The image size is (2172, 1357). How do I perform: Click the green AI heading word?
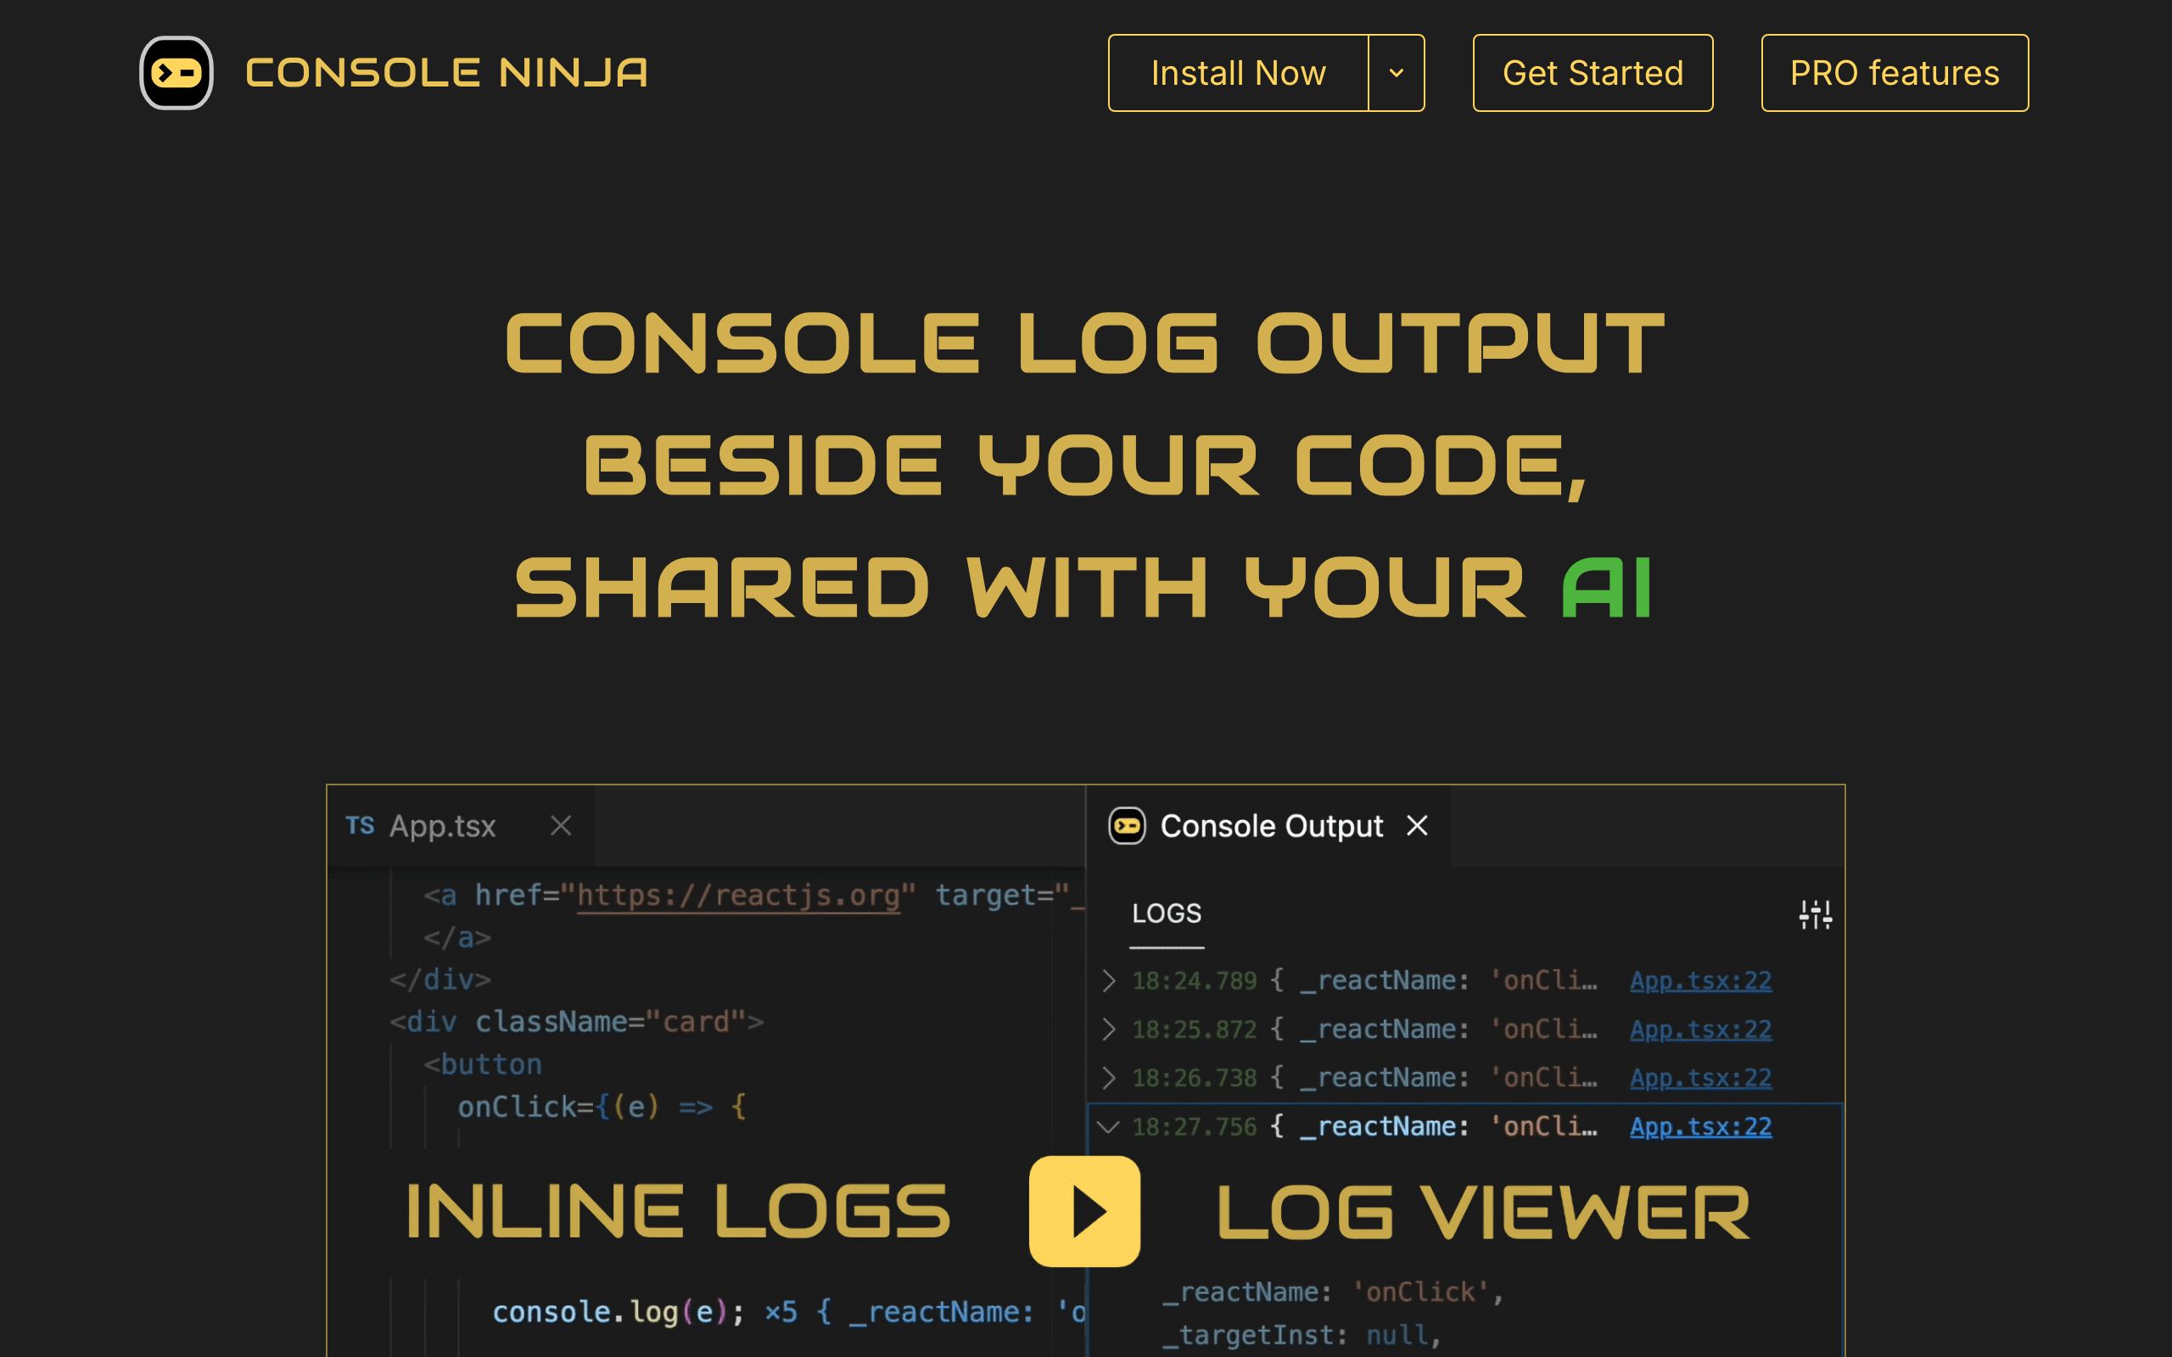click(x=1607, y=589)
